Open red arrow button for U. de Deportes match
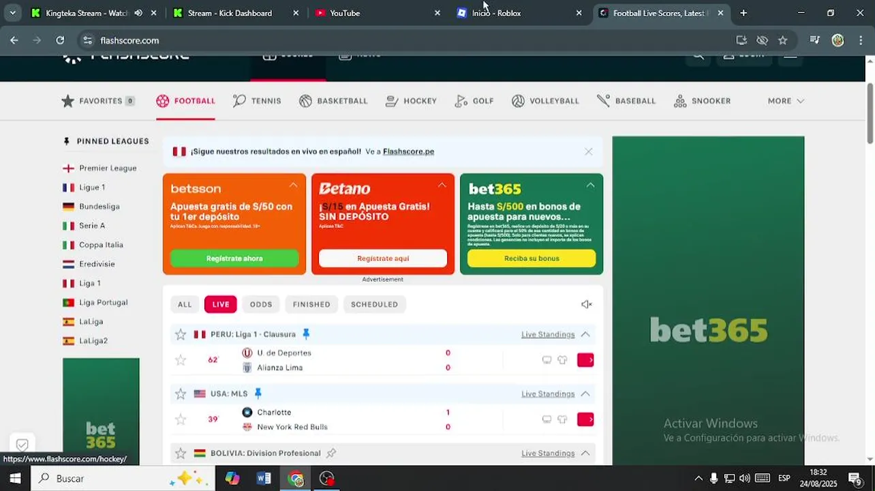The height and width of the screenshot is (491, 875). pos(585,360)
